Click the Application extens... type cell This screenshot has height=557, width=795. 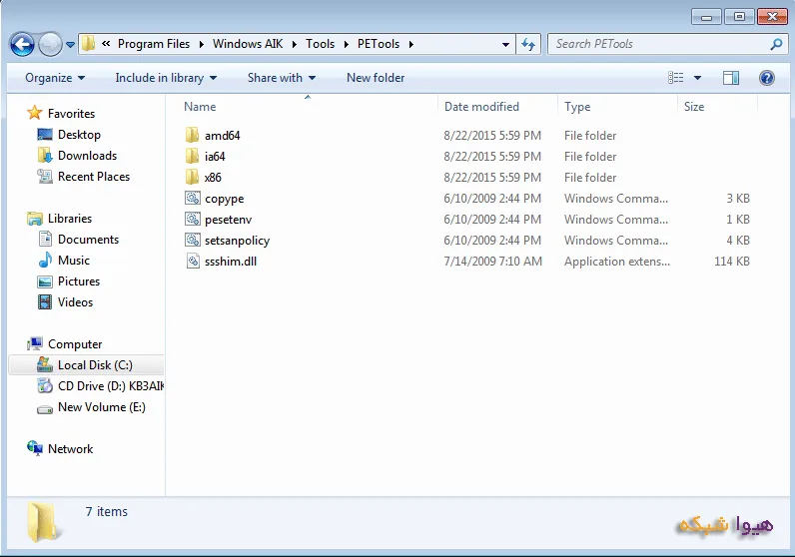point(617,262)
